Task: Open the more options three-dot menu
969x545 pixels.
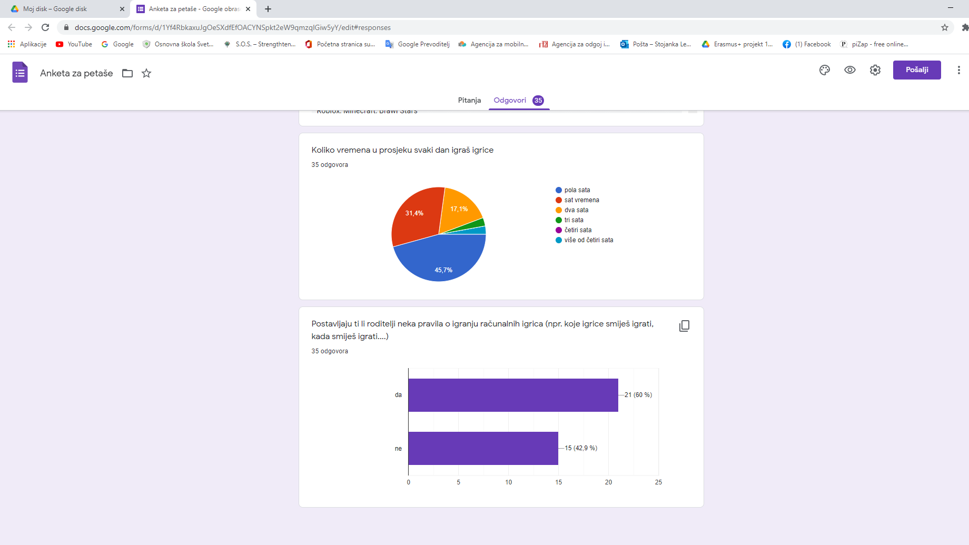Action: [958, 70]
